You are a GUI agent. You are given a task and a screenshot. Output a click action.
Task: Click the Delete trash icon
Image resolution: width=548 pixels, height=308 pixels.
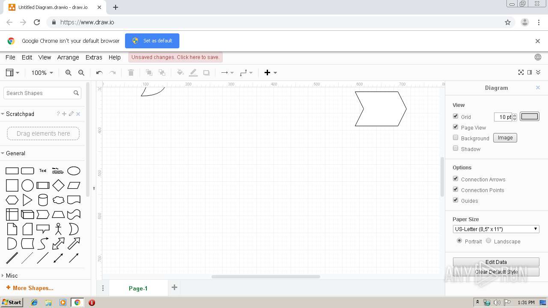coord(131,73)
